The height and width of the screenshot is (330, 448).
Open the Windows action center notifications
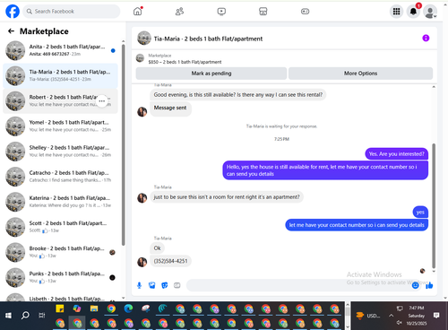tap(436, 316)
